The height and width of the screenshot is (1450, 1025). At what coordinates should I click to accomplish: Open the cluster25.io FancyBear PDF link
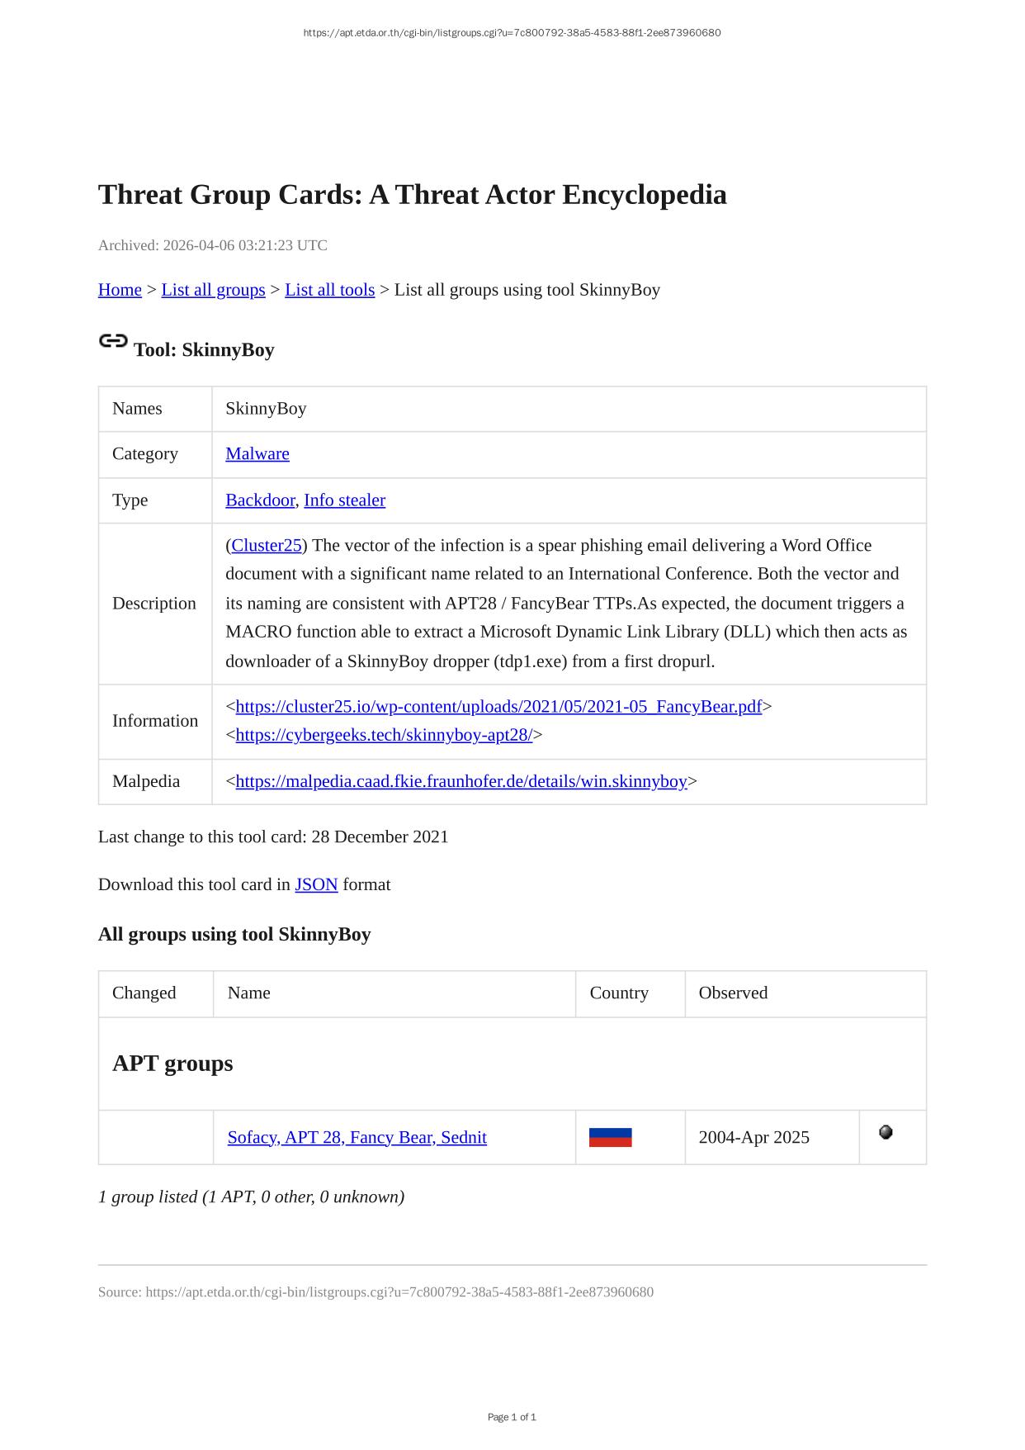pos(498,706)
